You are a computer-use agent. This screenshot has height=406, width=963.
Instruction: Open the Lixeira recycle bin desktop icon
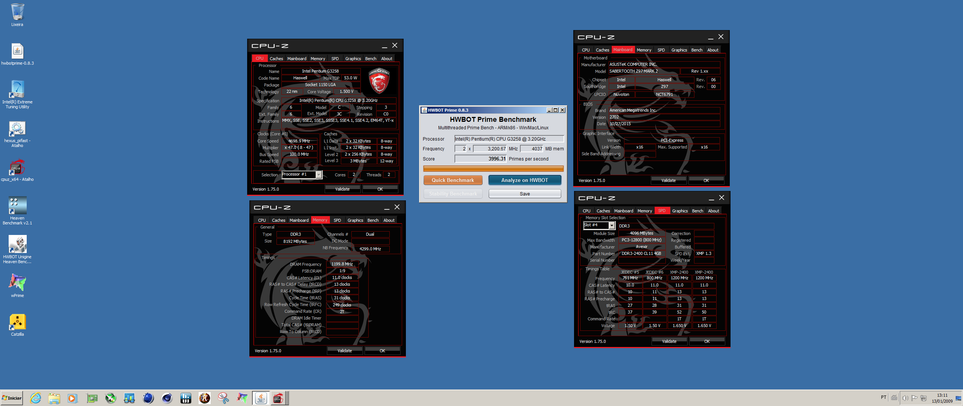coord(17,15)
